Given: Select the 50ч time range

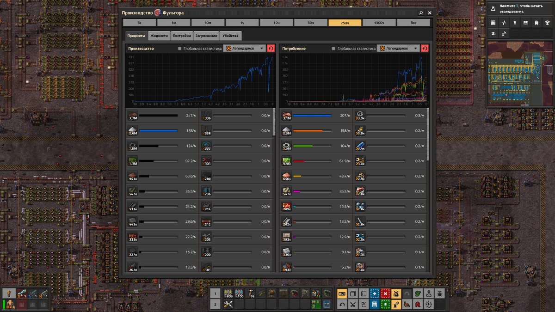Looking at the screenshot, I should click(310, 23).
